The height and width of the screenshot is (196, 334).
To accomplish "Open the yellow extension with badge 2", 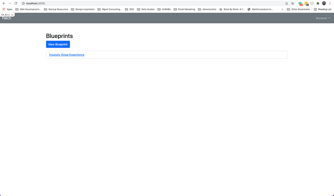I will [x=306, y=4].
